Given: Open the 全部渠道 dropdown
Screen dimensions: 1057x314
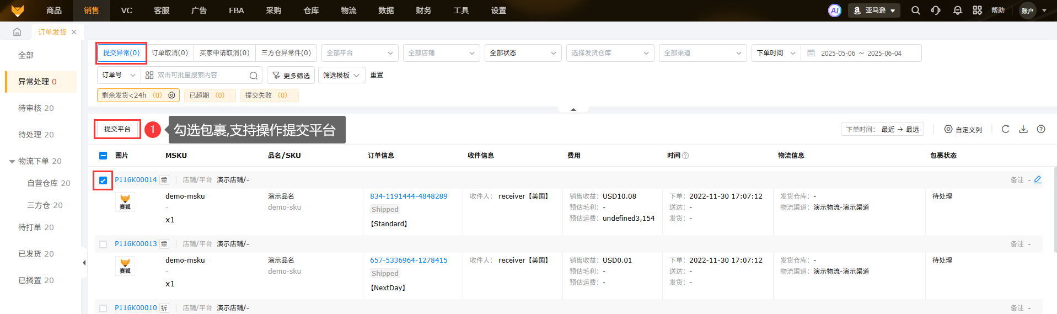Looking at the screenshot, I should click(703, 53).
